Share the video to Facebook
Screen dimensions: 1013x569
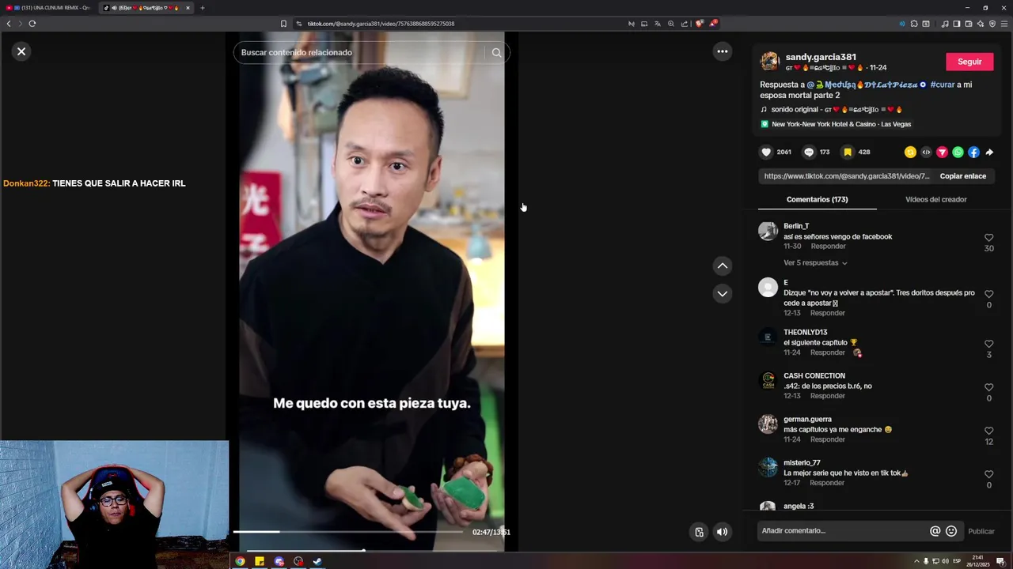(973, 153)
